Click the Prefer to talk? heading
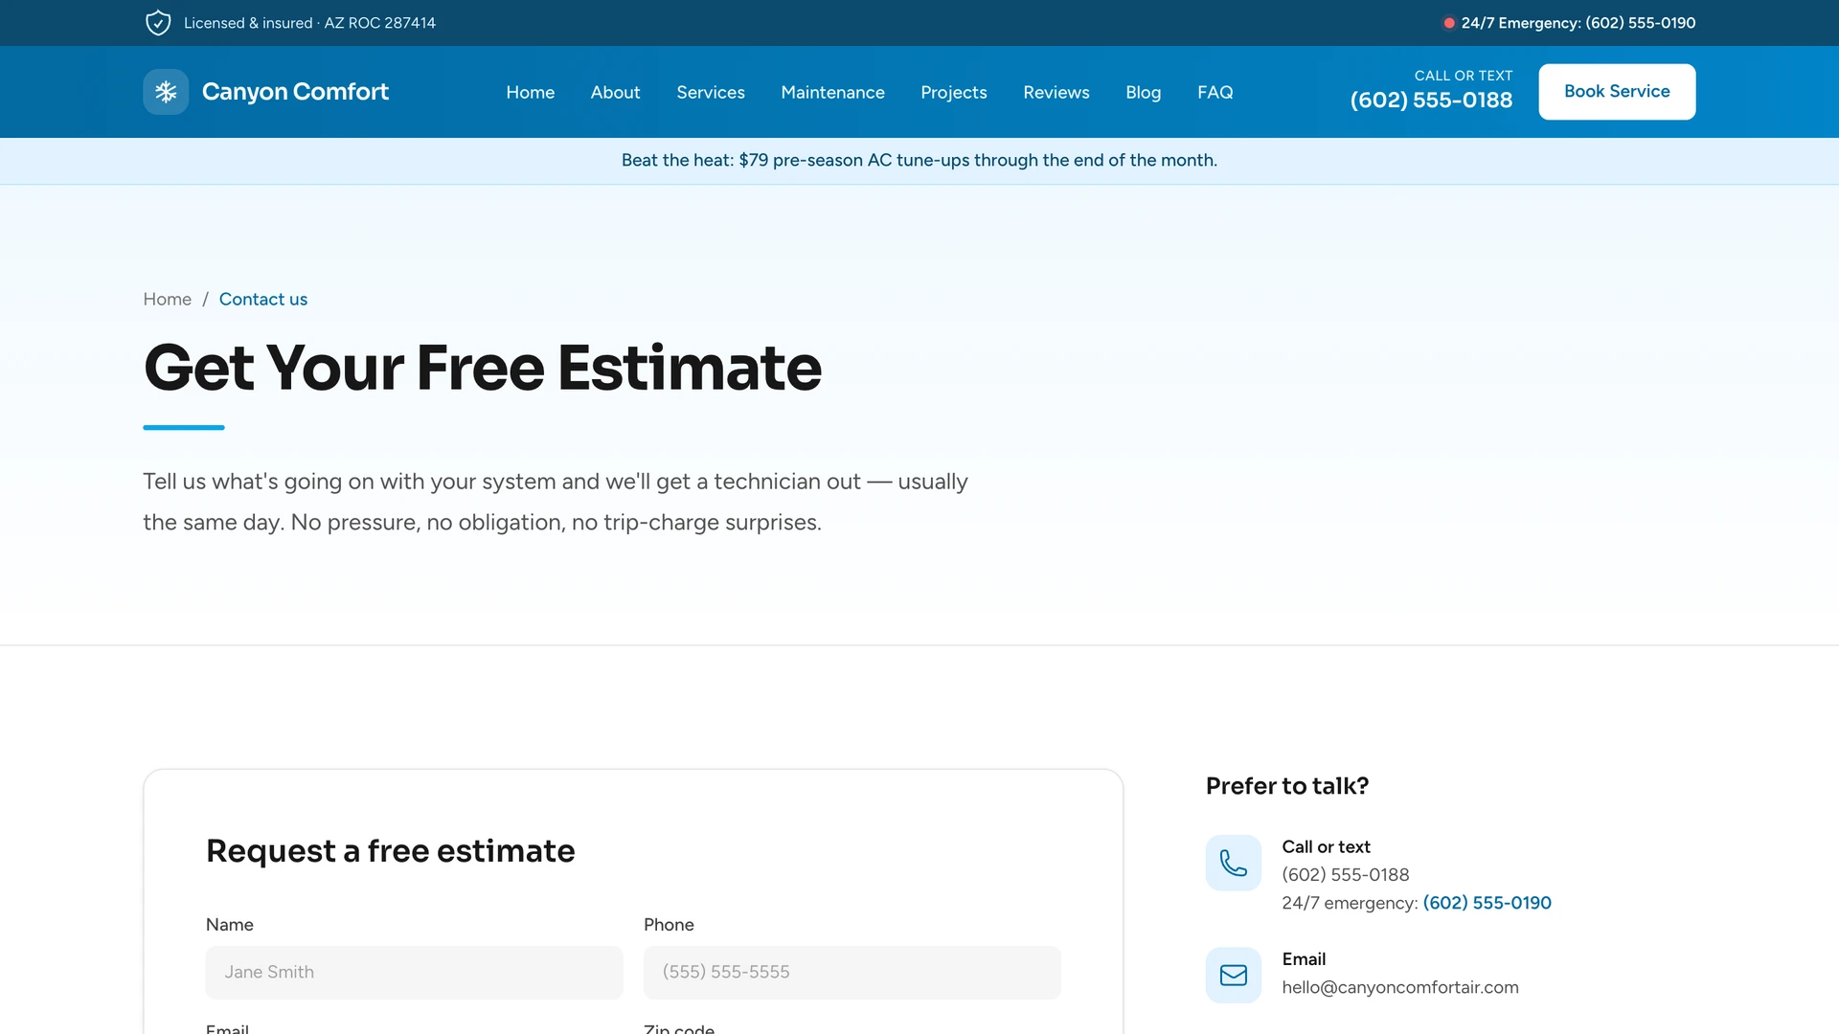1839x1034 pixels. 1287,786
